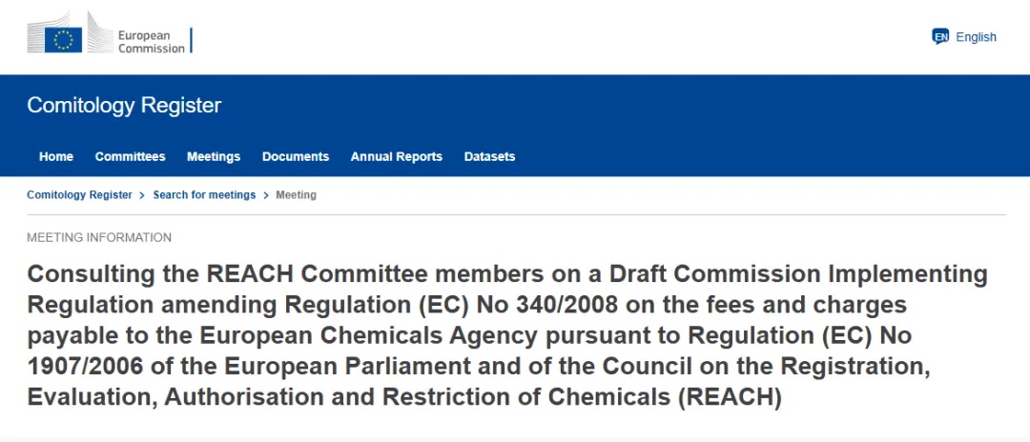Click the chevron before the Meeting breadcrumb
This screenshot has height=442, width=1030.
tap(266, 195)
